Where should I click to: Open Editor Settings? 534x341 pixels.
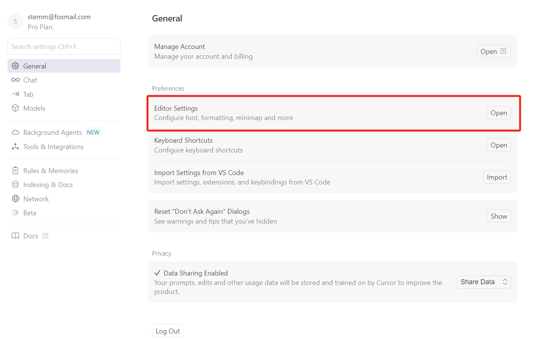click(x=498, y=113)
